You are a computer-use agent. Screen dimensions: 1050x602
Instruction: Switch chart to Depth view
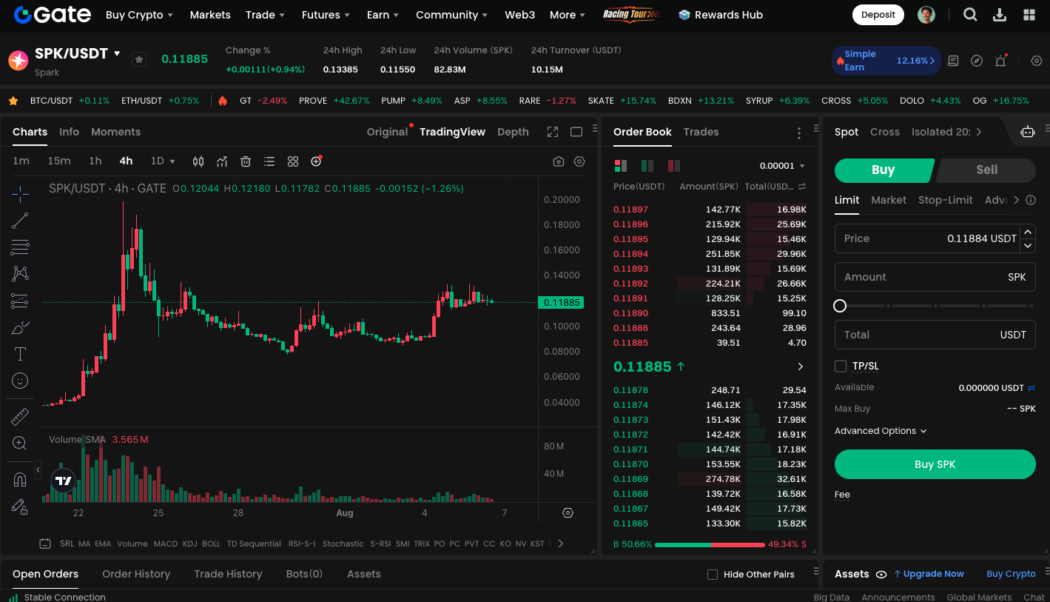click(x=513, y=132)
